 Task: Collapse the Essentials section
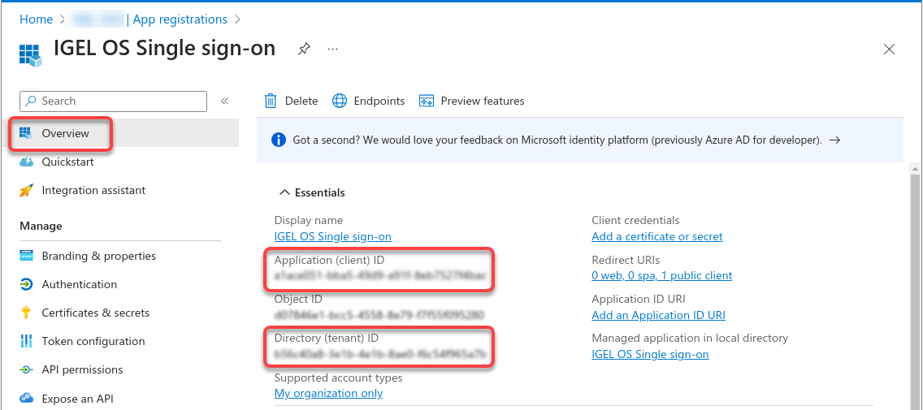pos(284,193)
